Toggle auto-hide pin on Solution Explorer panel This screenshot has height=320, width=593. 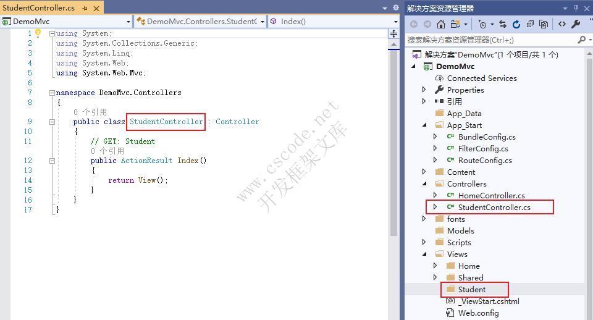click(x=576, y=8)
